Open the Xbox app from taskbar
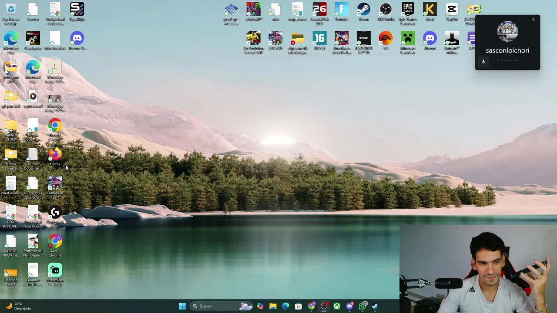 pyautogui.click(x=337, y=306)
